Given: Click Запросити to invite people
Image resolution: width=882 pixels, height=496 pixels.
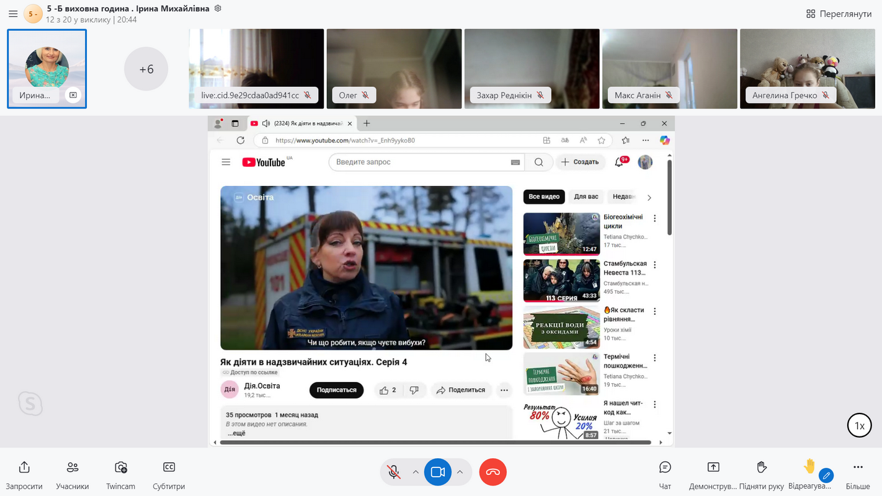Looking at the screenshot, I should click(x=24, y=474).
